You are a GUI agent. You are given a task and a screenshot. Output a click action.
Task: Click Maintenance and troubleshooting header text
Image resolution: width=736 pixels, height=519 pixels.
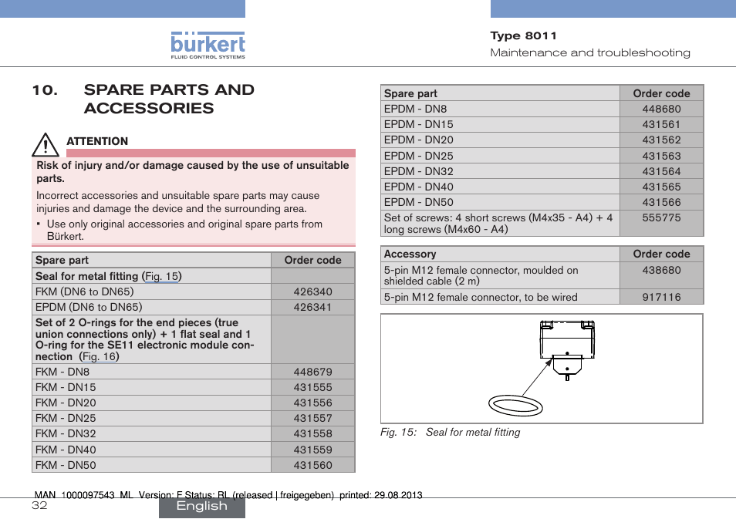pos(590,52)
